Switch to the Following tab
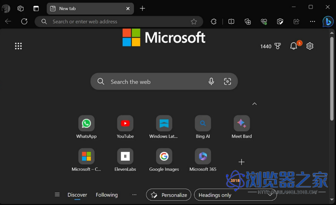336x205 pixels. (x=106, y=195)
